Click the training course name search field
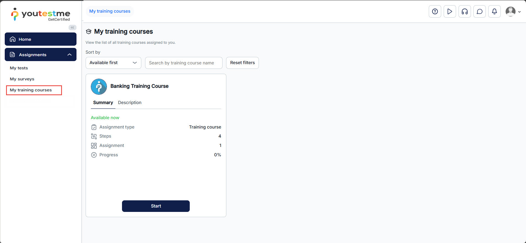Viewport: 526px width, 243px height. tap(183, 63)
